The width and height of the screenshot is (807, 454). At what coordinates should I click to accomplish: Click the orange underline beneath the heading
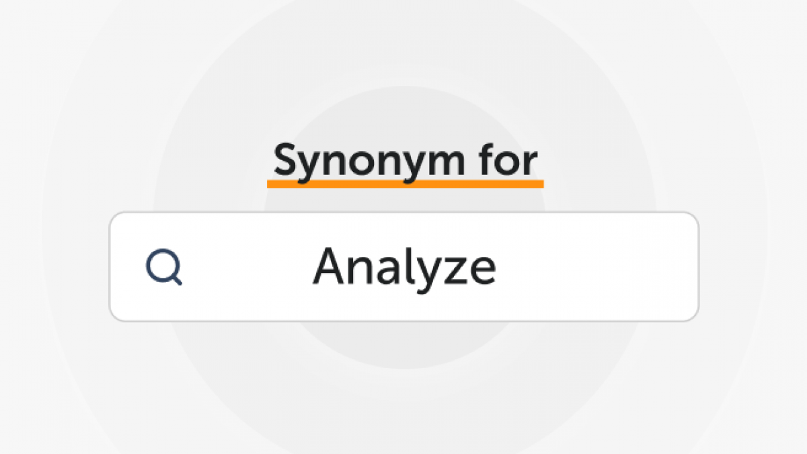pos(406,183)
